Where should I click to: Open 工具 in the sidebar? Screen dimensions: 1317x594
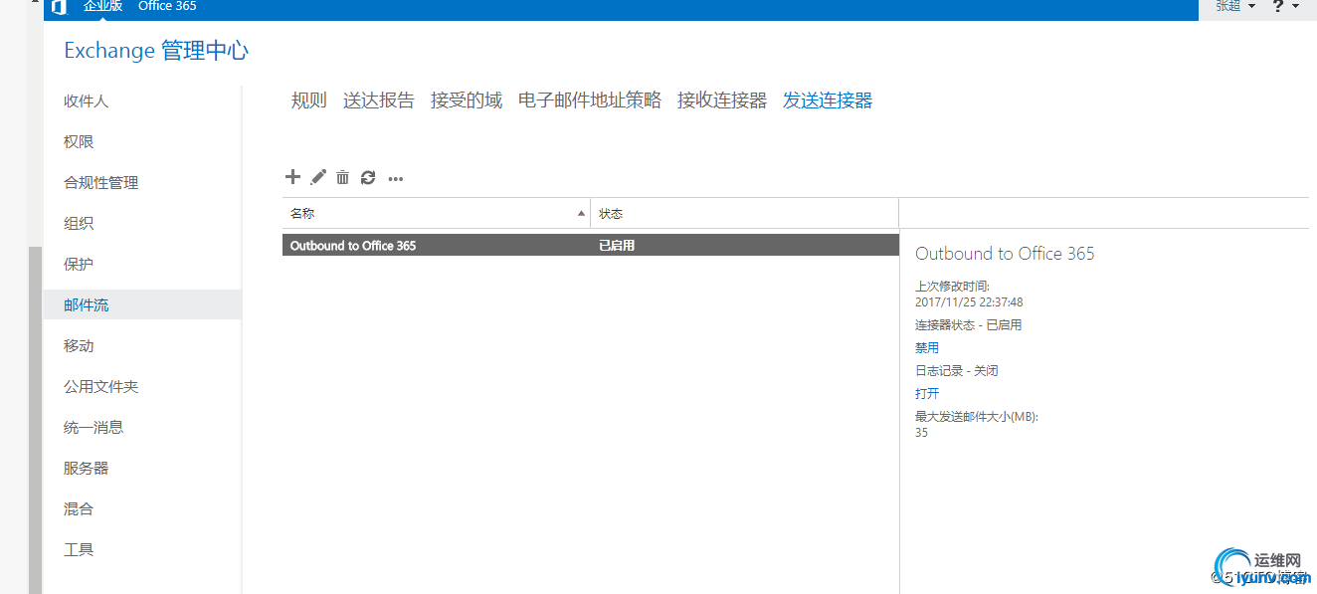click(x=79, y=550)
